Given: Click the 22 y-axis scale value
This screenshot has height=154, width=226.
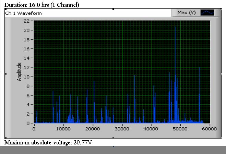Looking at the screenshot, I should pyautogui.click(x=26, y=21).
